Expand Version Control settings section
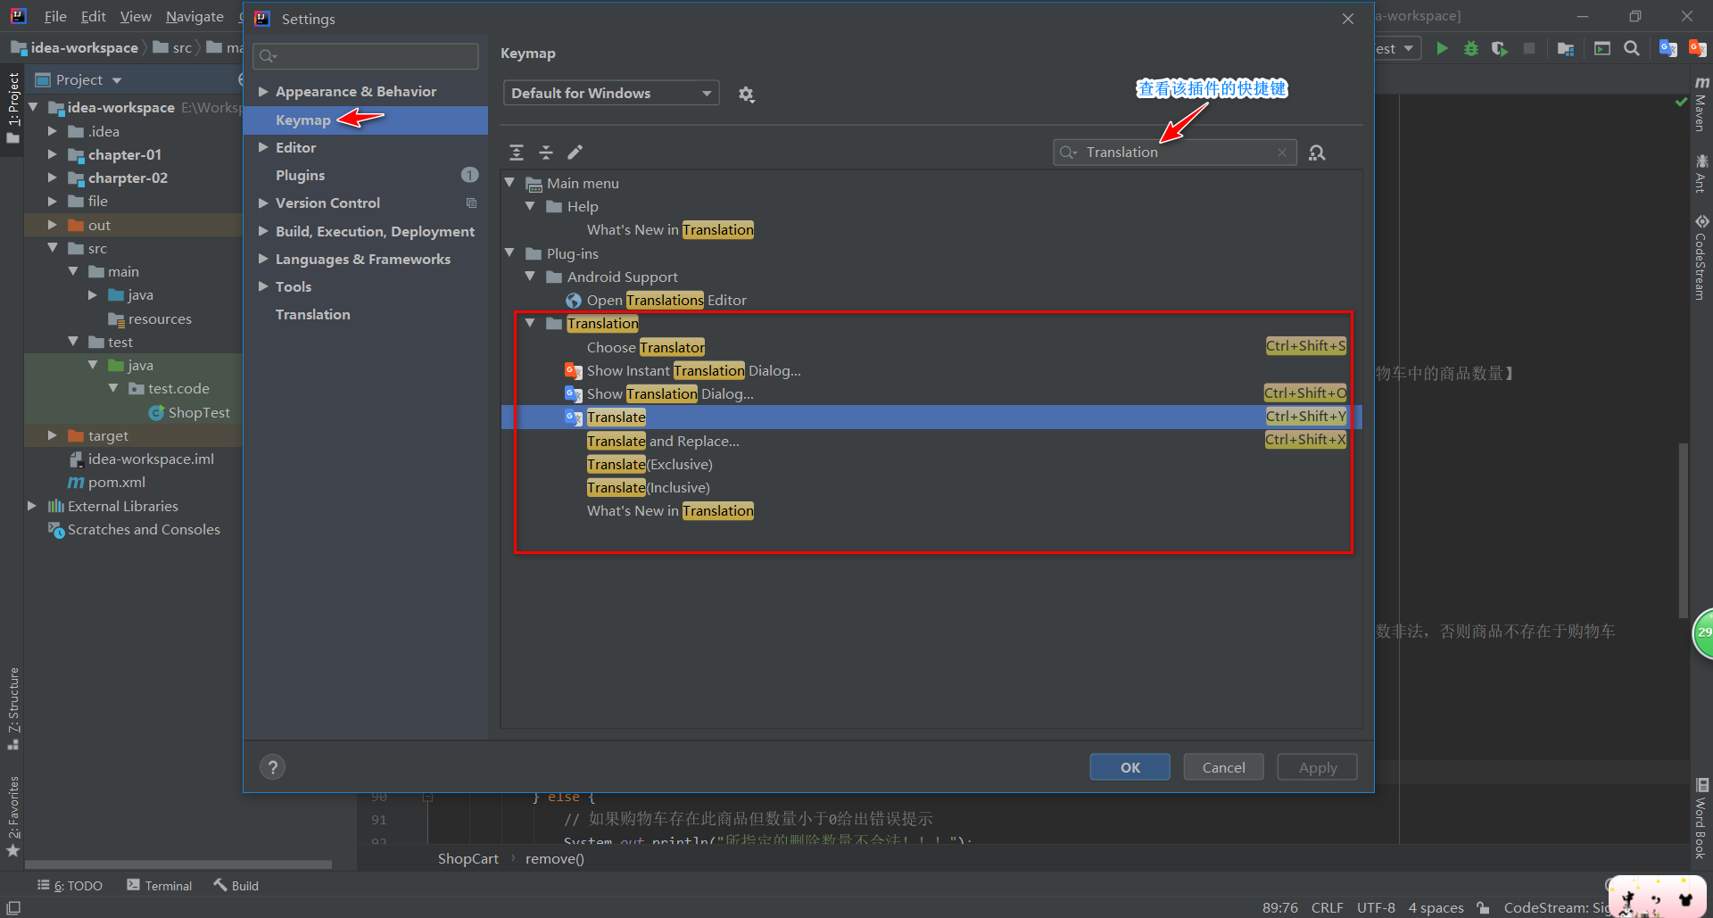Image resolution: width=1713 pixels, height=918 pixels. click(263, 203)
